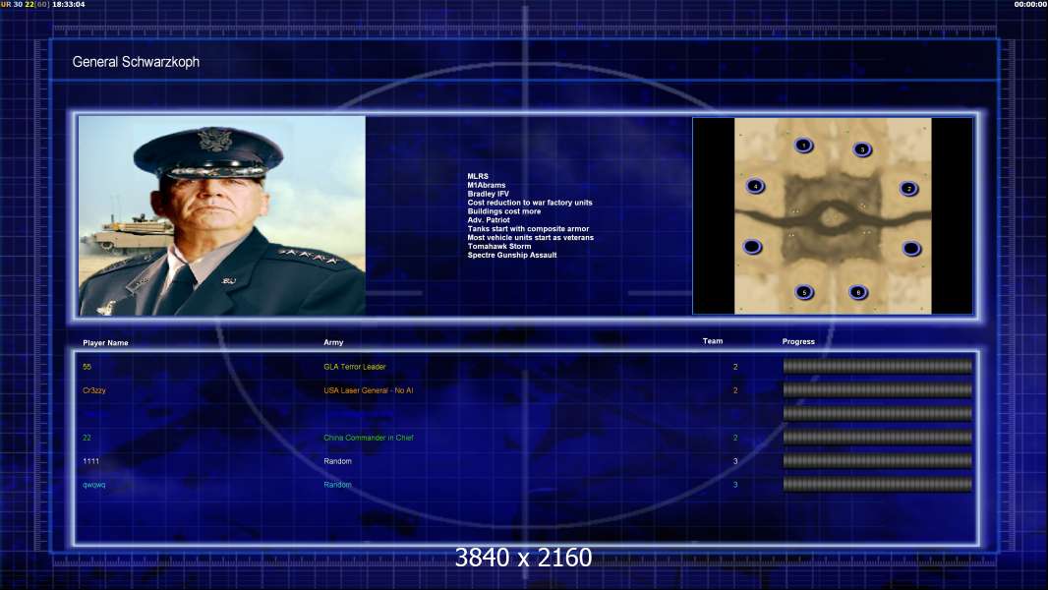This screenshot has width=1048, height=590.
Task: Pick start position marker 6 on the map
Action: [x=858, y=292]
